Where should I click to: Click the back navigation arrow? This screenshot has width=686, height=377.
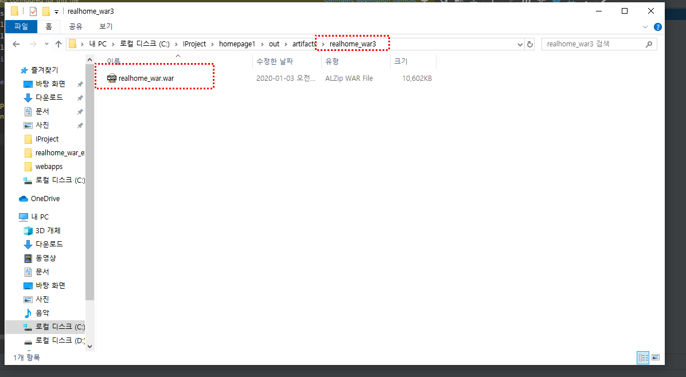click(16, 44)
